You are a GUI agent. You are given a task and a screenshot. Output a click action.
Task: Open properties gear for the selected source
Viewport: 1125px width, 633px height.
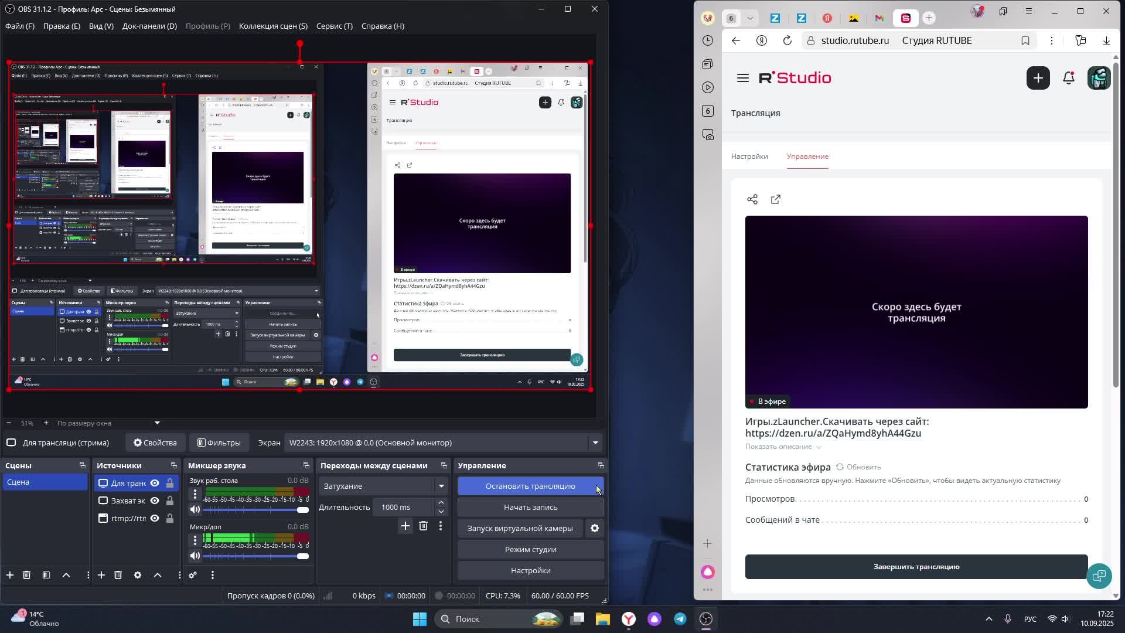138,575
